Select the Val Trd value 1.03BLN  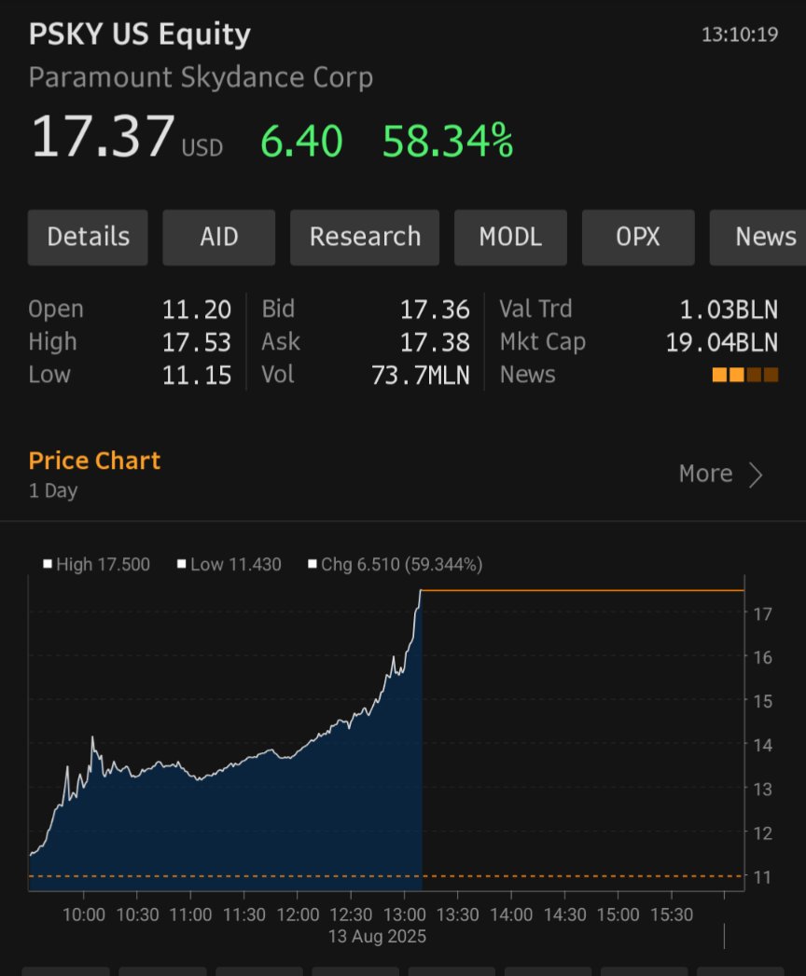tap(729, 309)
